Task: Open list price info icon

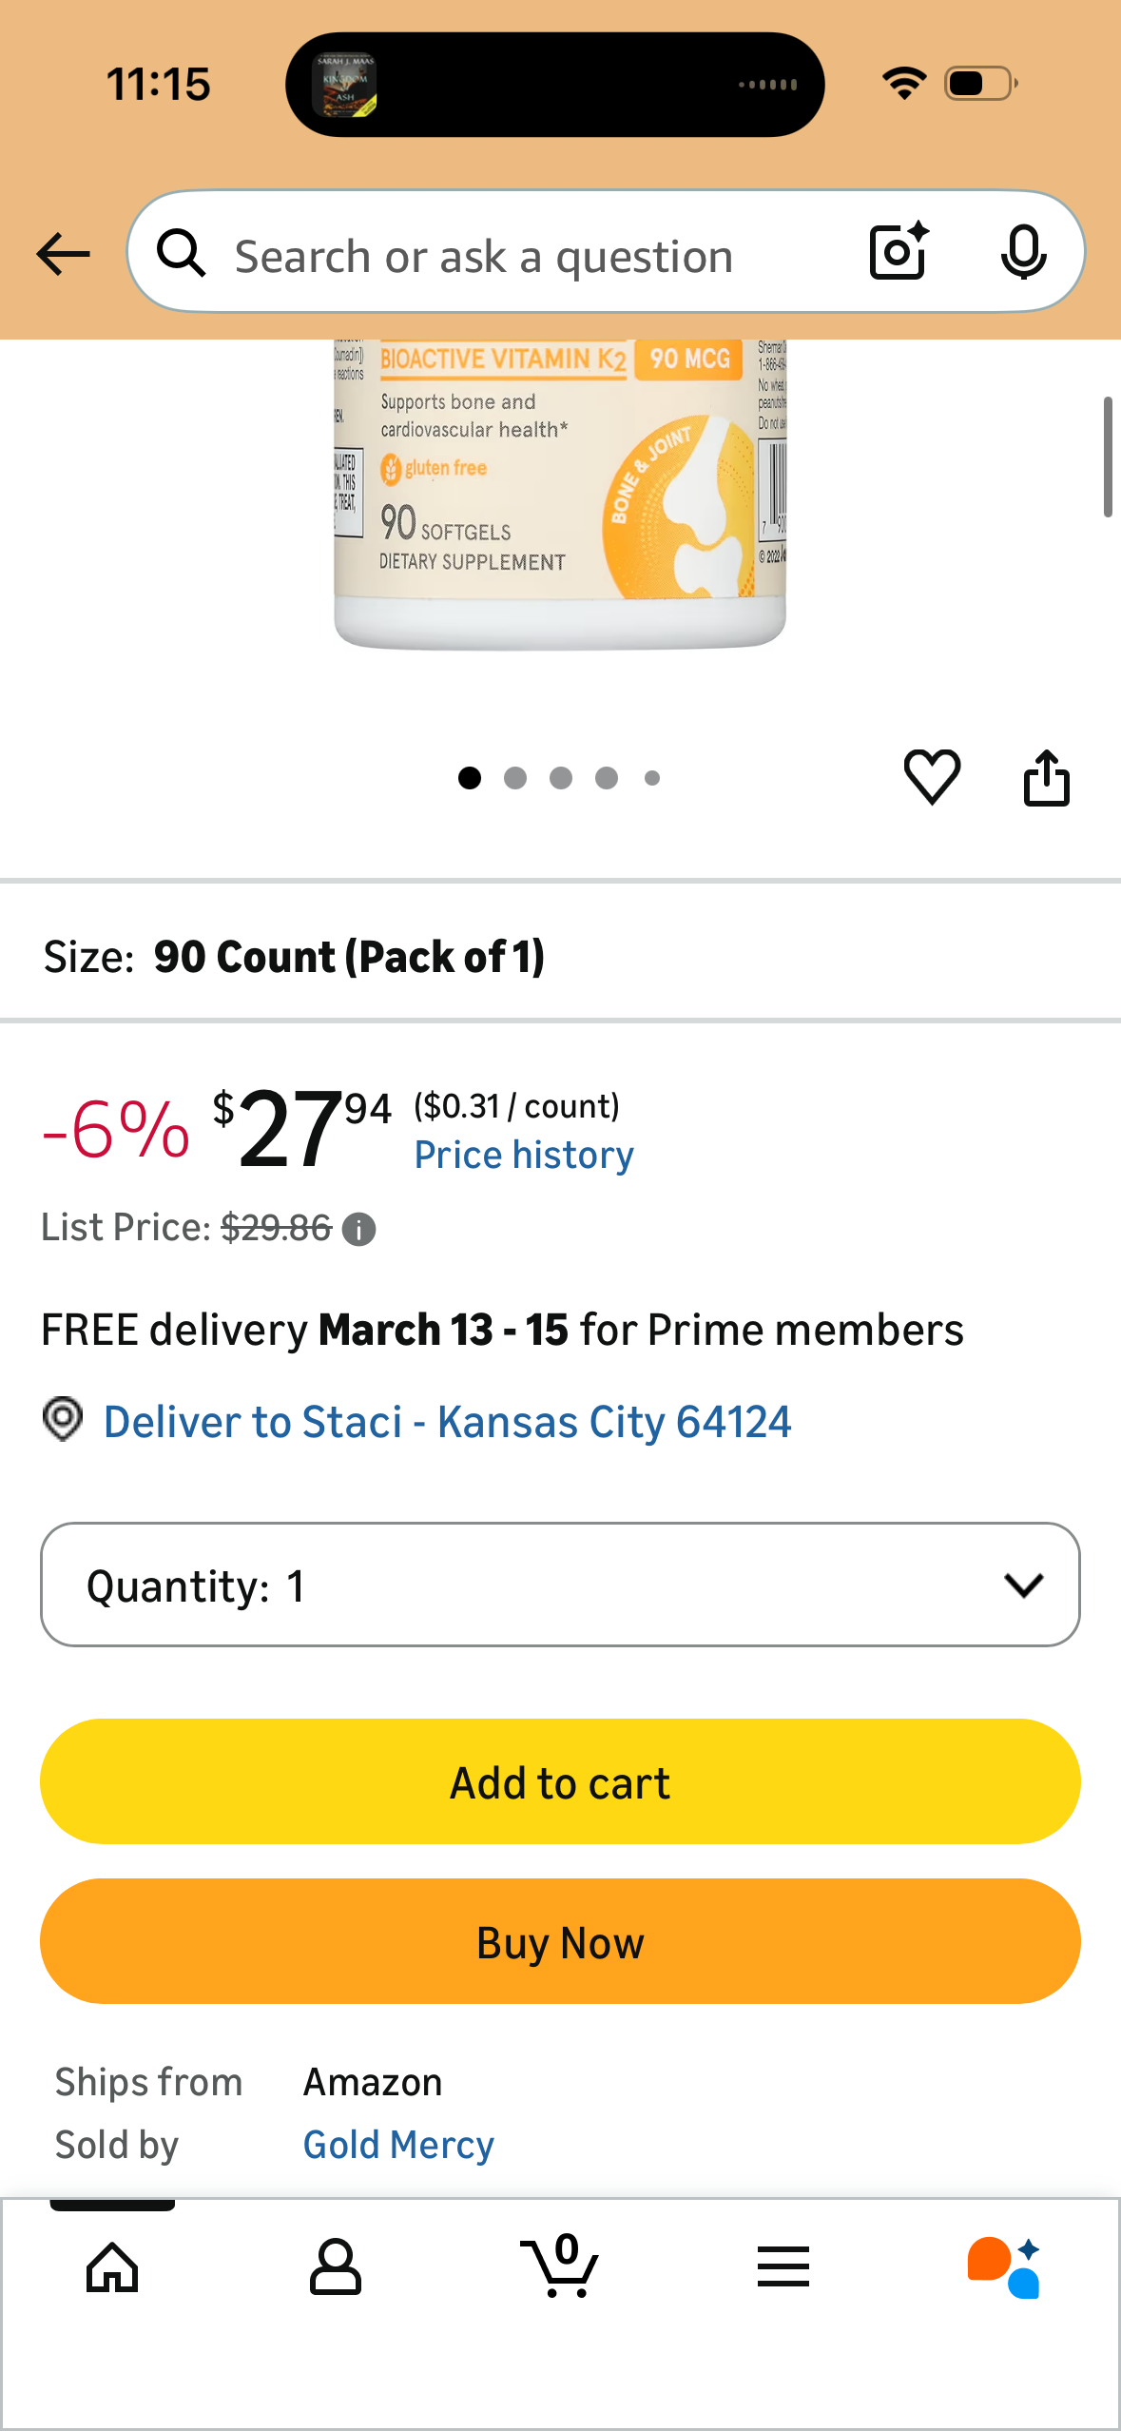Action: 359,1230
